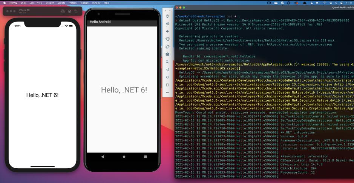The width and height of the screenshot is (354, 183).
Task: Click Home icon in the iPhone 12 simulator toolbar
Action: (69, 11)
